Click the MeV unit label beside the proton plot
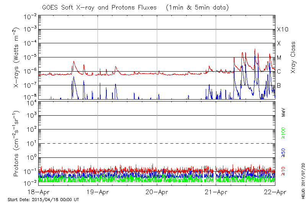 pyautogui.click(x=283, y=112)
